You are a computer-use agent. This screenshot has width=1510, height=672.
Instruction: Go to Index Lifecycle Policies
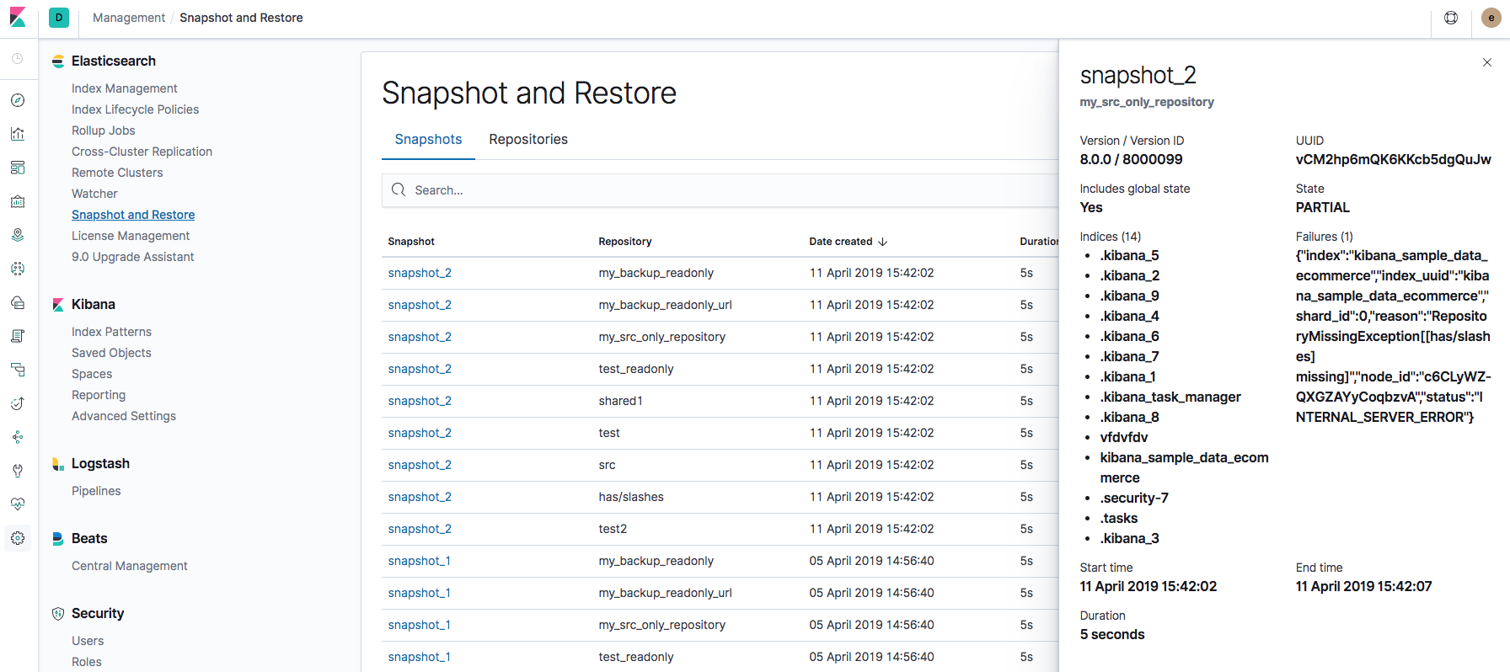coord(136,109)
